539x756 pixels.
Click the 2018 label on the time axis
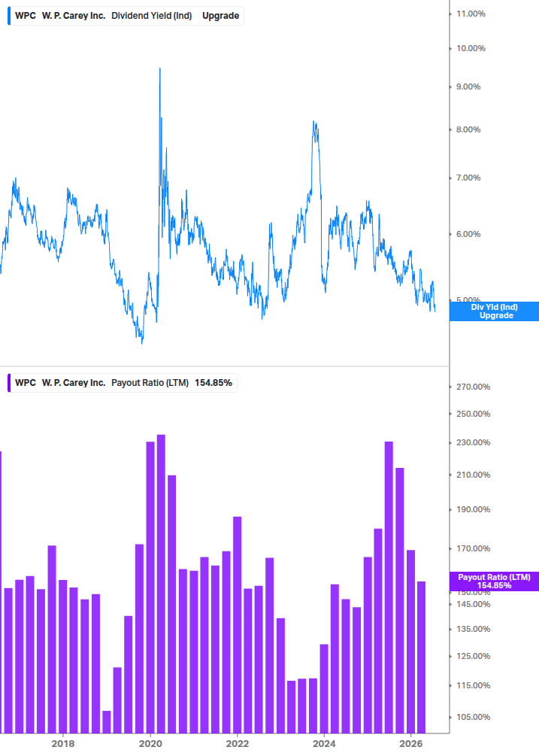(63, 743)
